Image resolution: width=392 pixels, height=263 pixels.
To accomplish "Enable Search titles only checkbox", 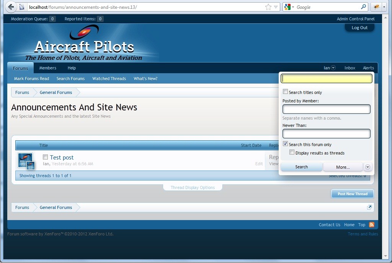I will [x=285, y=92].
